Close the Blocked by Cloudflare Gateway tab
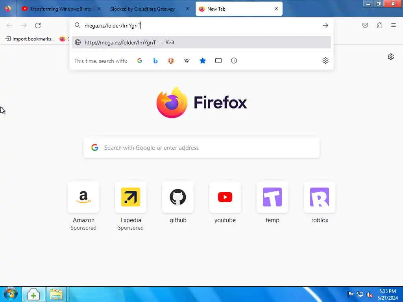This screenshot has width=403, height=302. click(x=188, y=9)
